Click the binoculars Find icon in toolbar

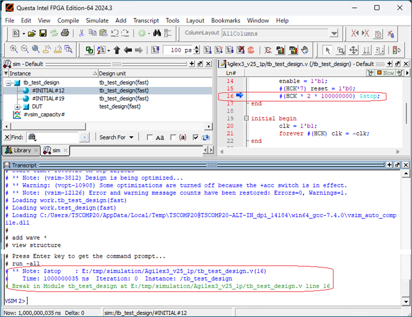[157, 33]
